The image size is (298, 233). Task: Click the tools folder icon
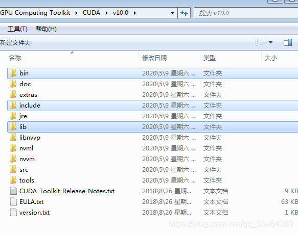click(x=13, y=180)
